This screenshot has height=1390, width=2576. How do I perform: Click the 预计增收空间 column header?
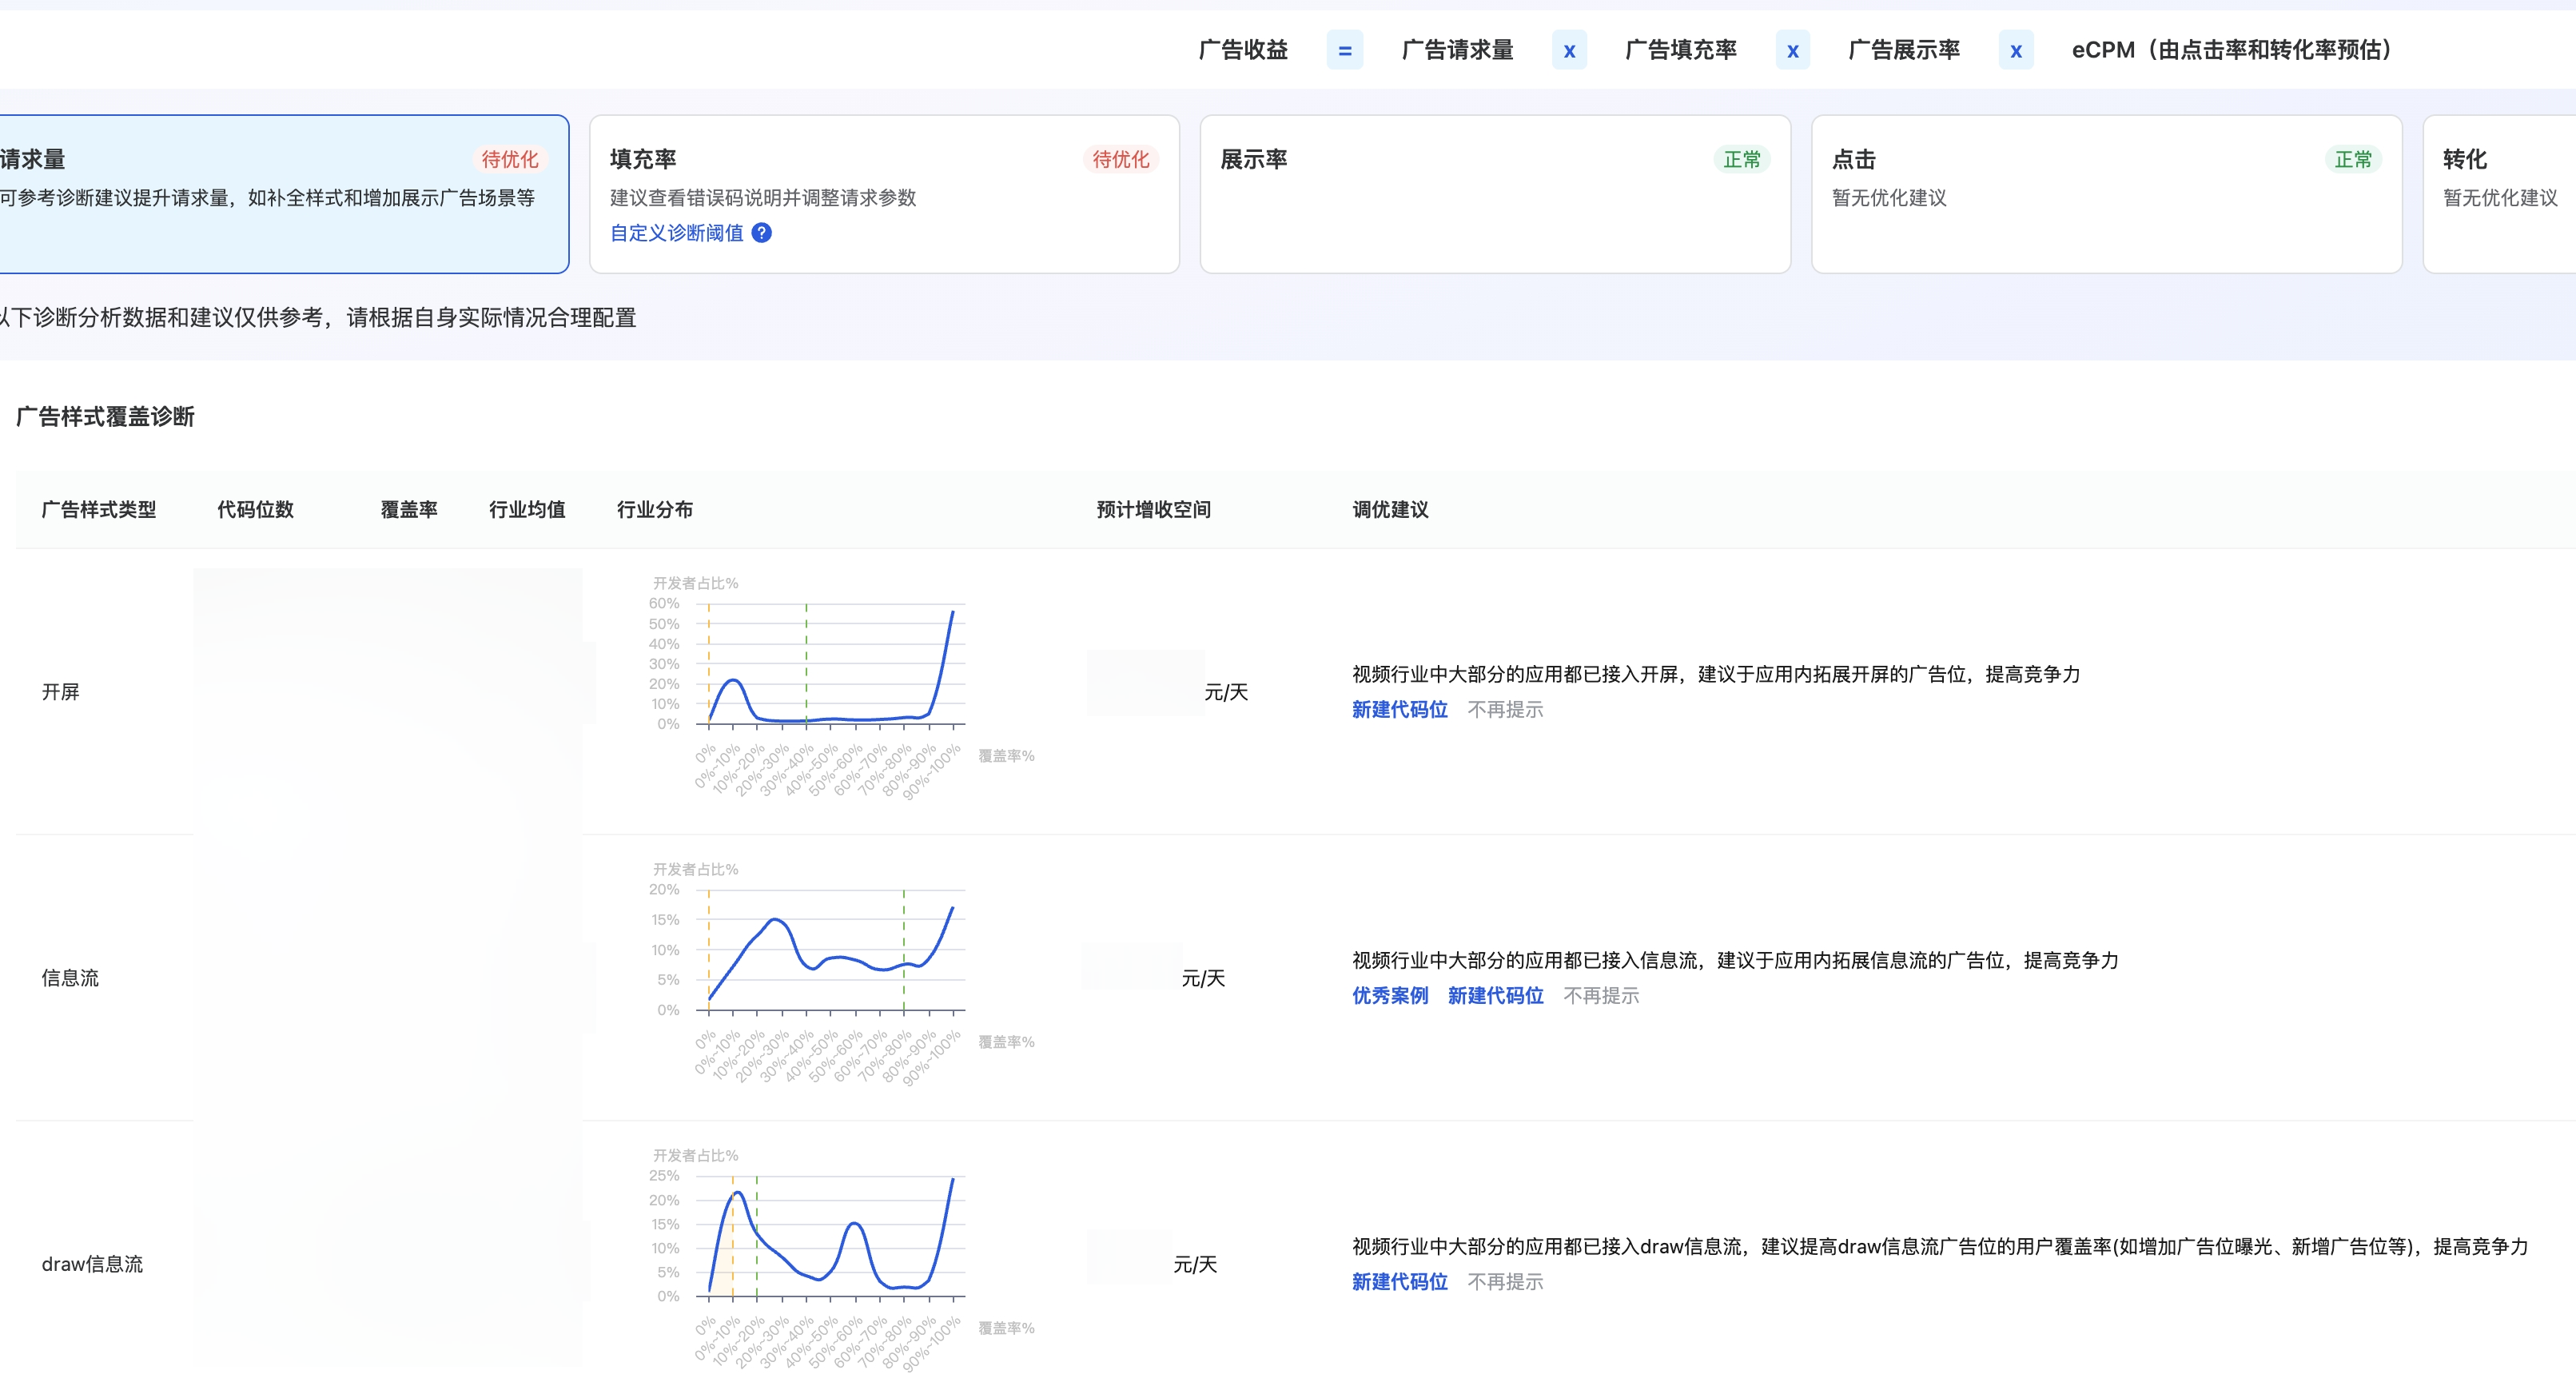[1153, 509]
